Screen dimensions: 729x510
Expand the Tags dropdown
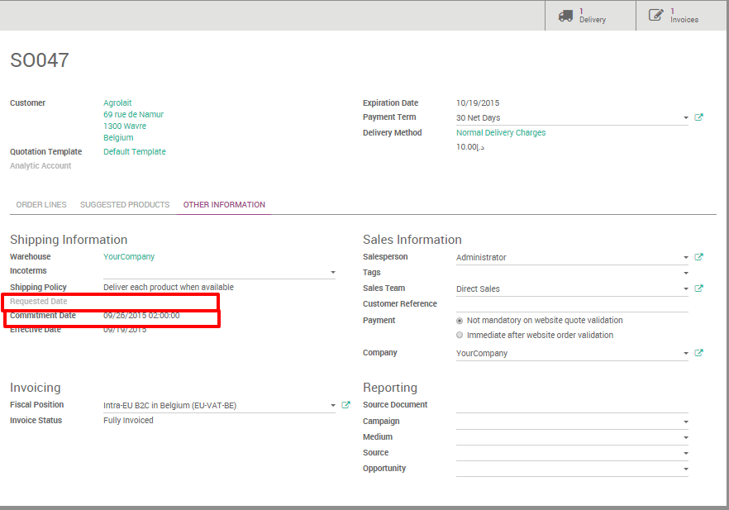[x=685, y=272]
